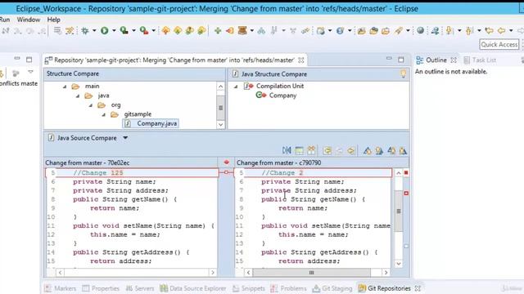Click the Previous Difference icon
The image size is (524, 294).
(x=379, y=150)
